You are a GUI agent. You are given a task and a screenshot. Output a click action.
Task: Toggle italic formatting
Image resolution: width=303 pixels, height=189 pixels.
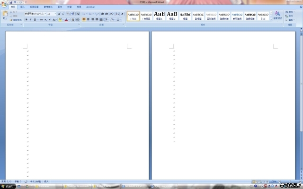coord(30,19)
